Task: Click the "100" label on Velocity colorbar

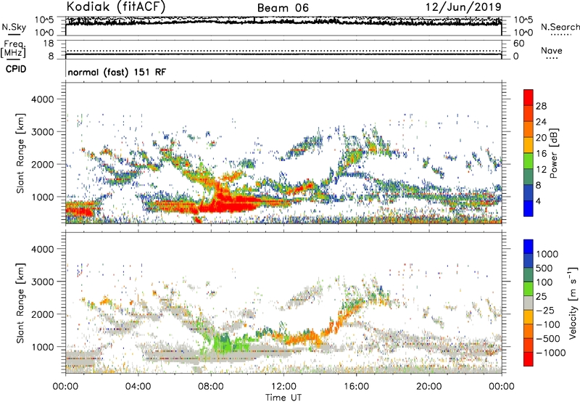Action: point(544,282)
